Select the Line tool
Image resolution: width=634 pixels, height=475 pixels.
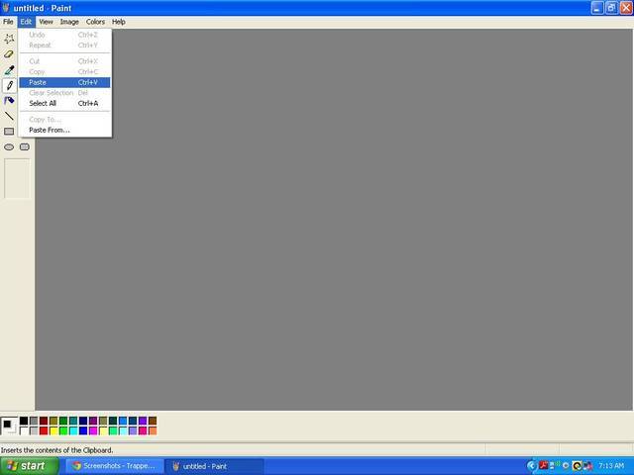(9, 116)
